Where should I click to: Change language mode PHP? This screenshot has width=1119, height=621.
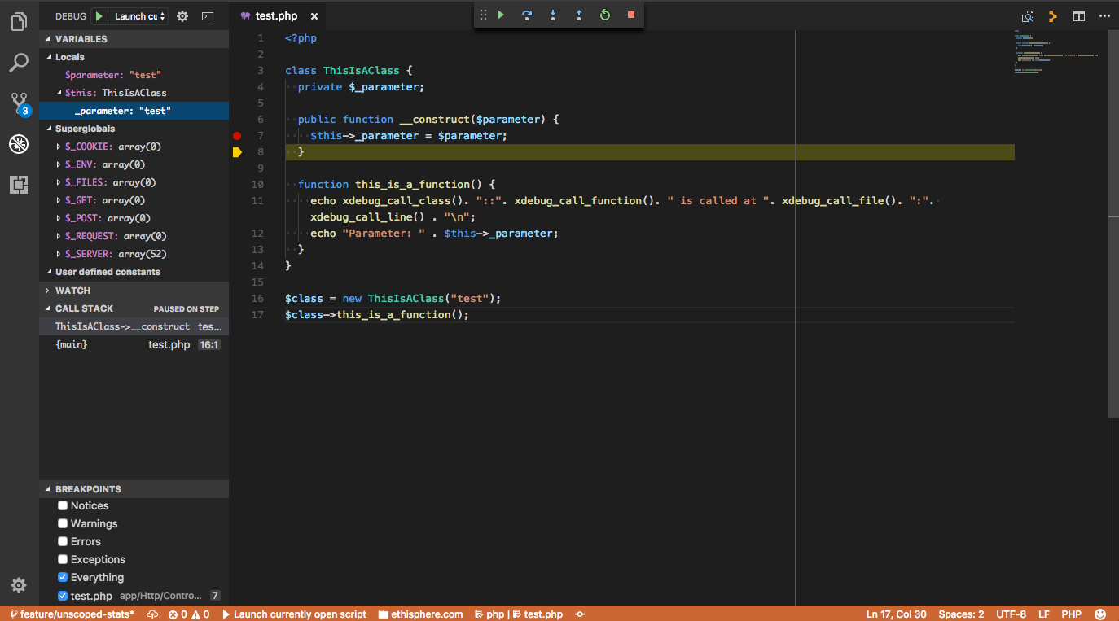tap(1071, 614)
